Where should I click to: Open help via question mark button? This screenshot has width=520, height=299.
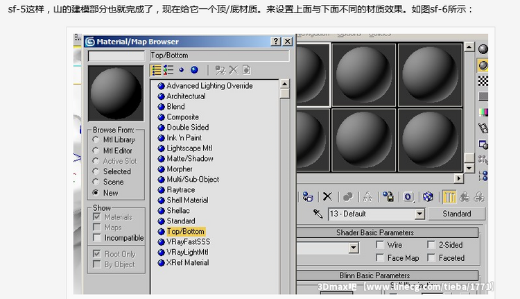pos(275,41)
